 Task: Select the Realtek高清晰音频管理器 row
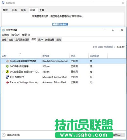click(x=63, y=61)
